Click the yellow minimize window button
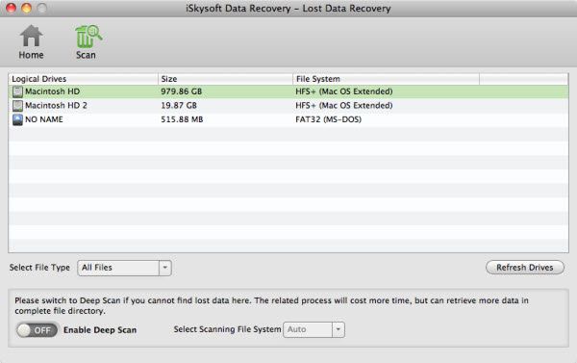 (27, 8)
